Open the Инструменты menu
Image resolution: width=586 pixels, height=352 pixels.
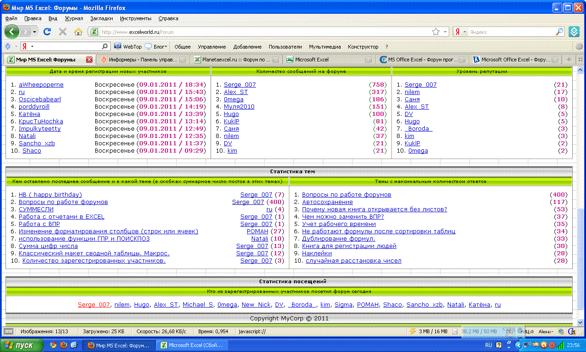coord(136,18)
